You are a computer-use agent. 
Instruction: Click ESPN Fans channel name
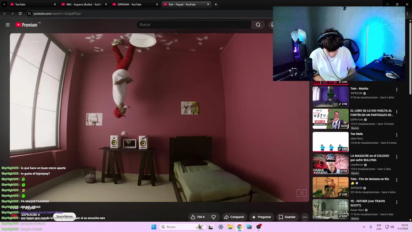(357, 120)
